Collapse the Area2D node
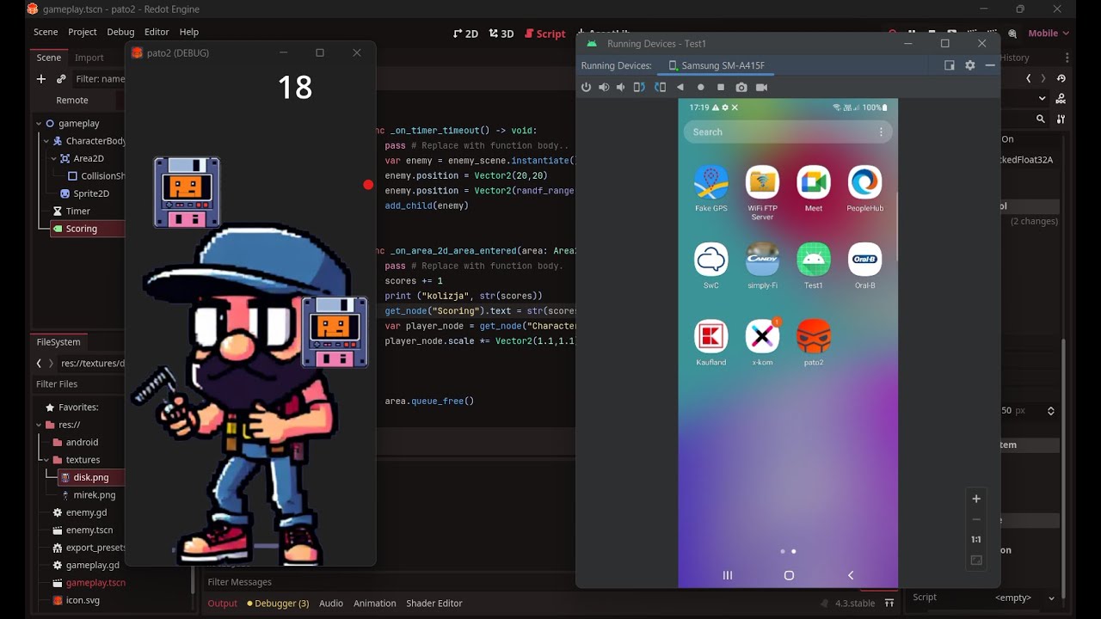 click(53, 159)
